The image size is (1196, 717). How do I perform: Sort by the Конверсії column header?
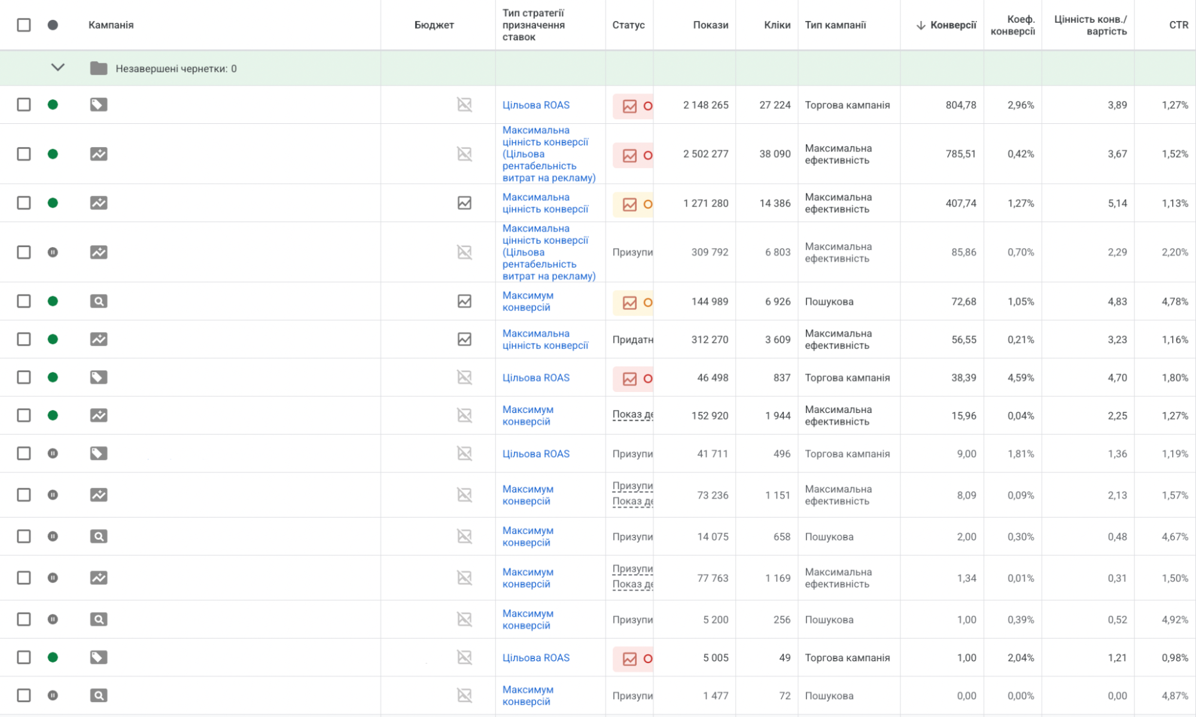pos(952,25)
